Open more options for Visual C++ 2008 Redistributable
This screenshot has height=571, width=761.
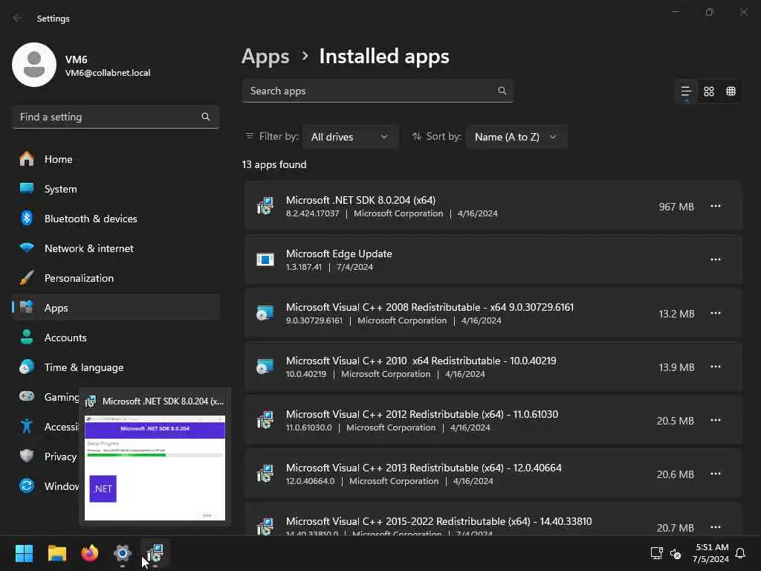(x=716, y=313)
